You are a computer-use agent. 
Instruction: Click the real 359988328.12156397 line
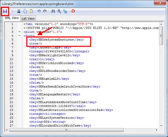click(x=57, y=106)
